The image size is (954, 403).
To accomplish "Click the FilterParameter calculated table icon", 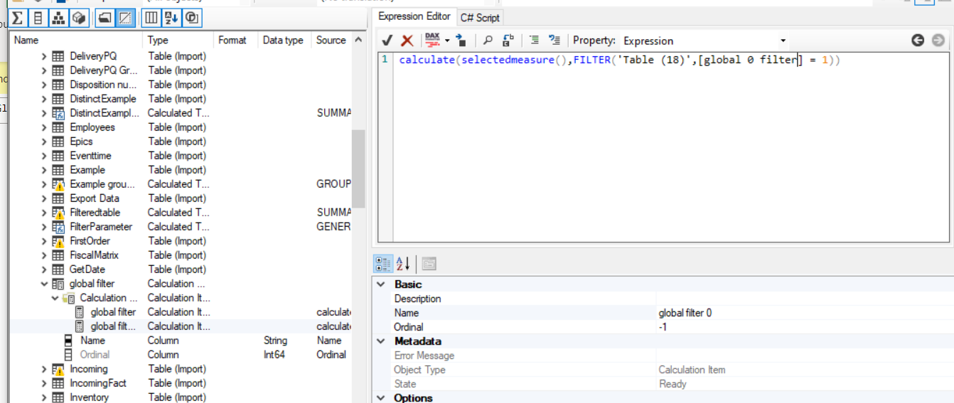I will click(58, 227).
